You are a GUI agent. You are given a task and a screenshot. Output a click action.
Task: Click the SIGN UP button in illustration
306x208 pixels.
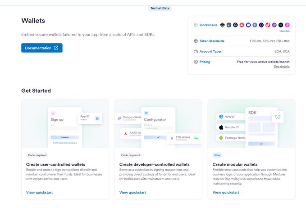(x=65, y=137)
